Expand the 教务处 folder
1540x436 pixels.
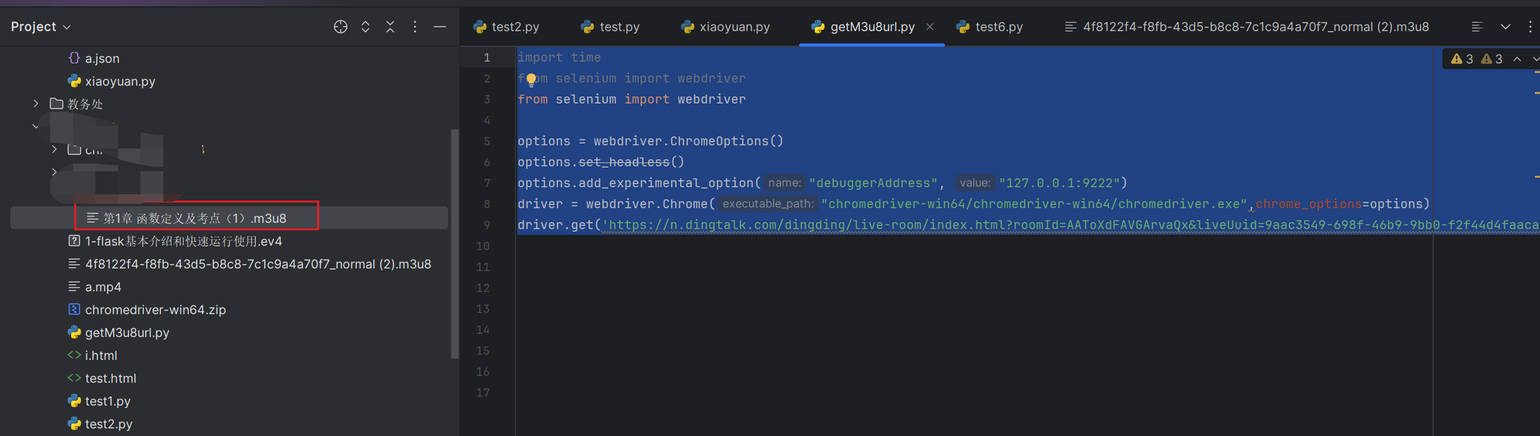pyautogui.click(x=36, y=103)
